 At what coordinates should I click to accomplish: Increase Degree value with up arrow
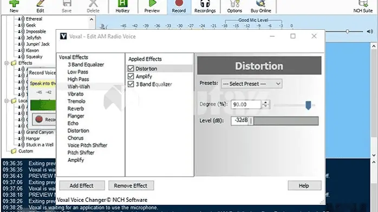coord(265,103)
